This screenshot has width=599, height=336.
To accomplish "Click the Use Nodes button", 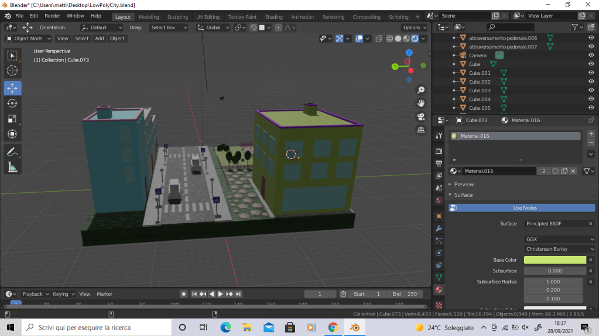I will coord(525,208).
